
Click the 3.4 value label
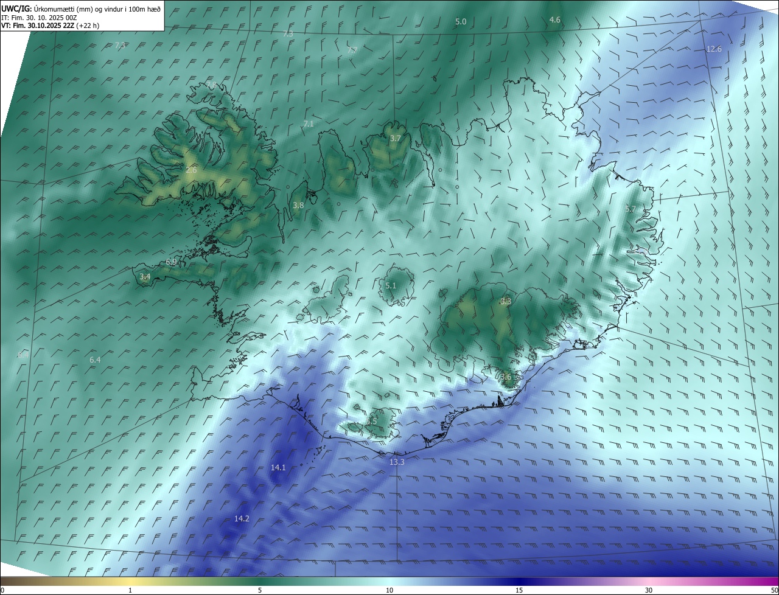145,277
